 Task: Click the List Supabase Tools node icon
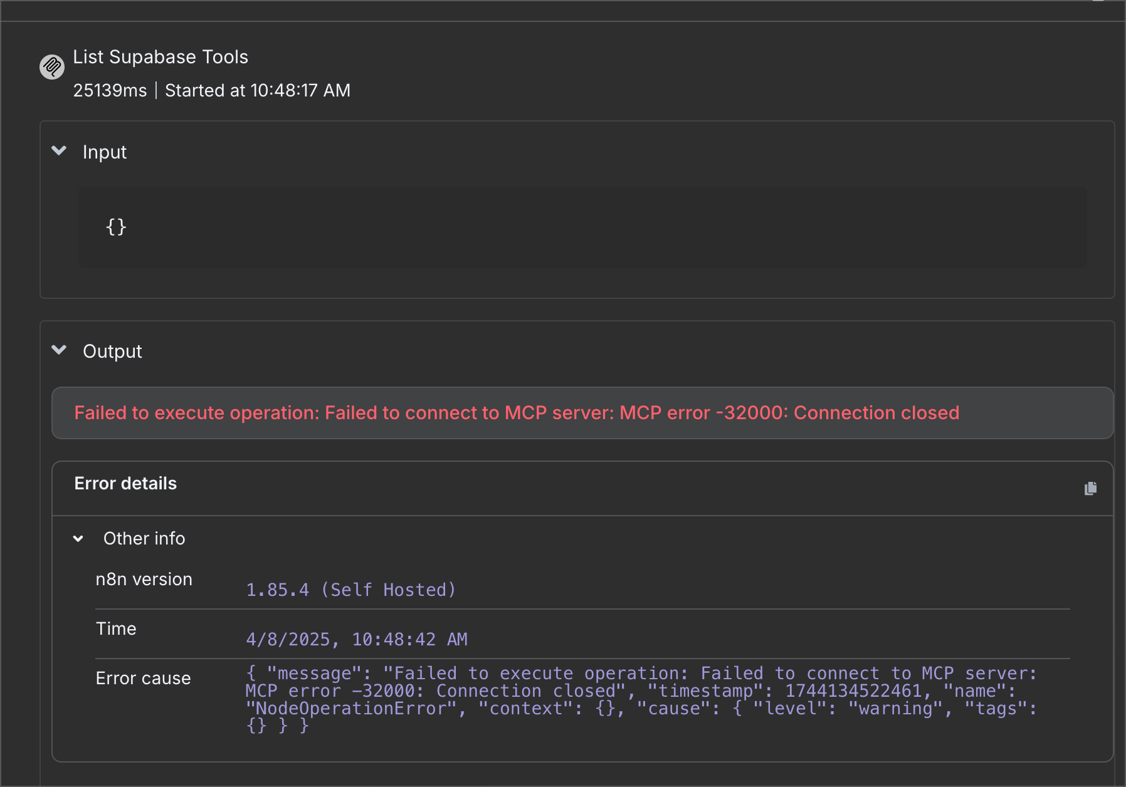[x=52, y=66]
